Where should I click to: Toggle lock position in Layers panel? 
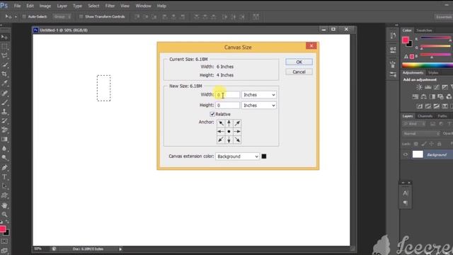[431, 144]
